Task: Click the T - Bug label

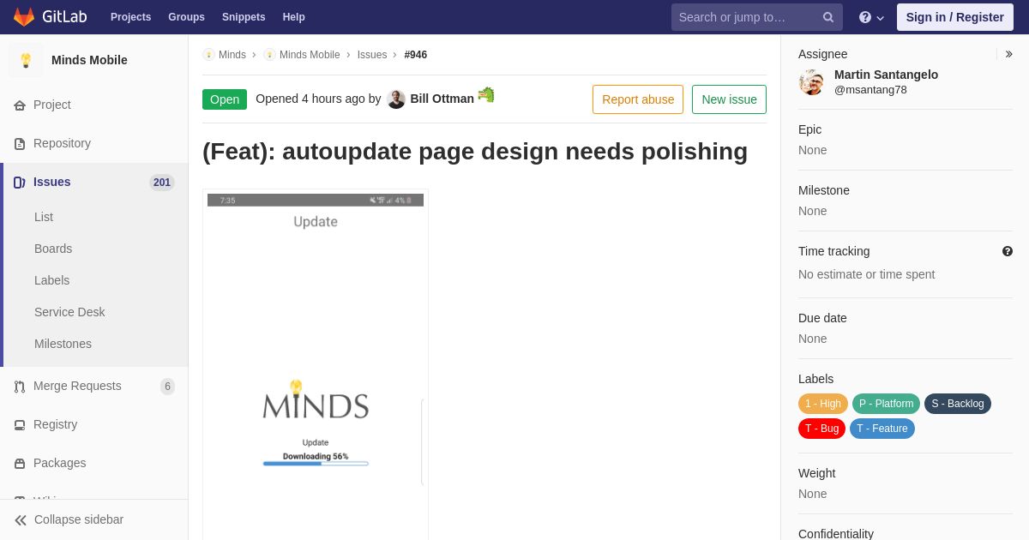Action: [821, 429]
